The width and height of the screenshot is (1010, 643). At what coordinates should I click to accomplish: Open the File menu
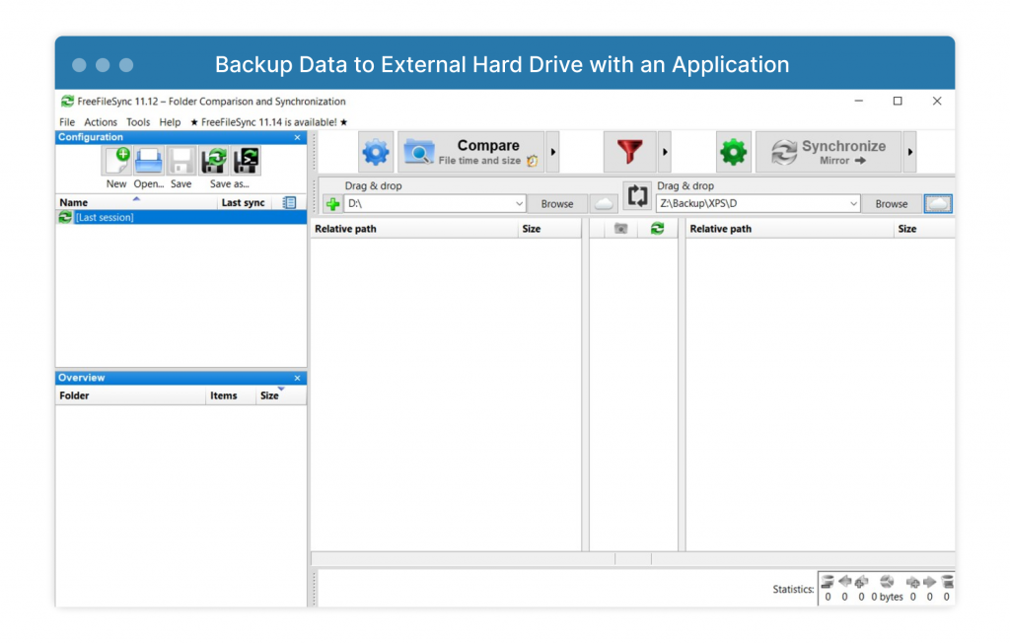tap(67, 122)
